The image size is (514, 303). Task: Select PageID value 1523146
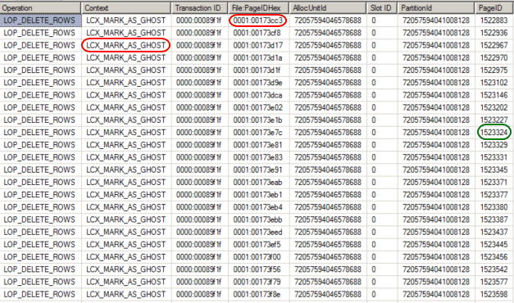[x=494, y=95]
